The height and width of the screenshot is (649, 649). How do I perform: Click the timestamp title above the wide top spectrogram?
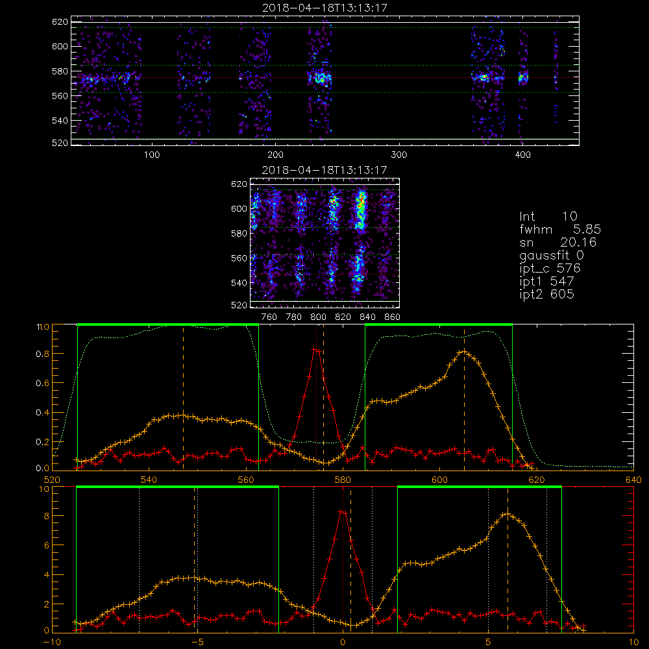324,8
